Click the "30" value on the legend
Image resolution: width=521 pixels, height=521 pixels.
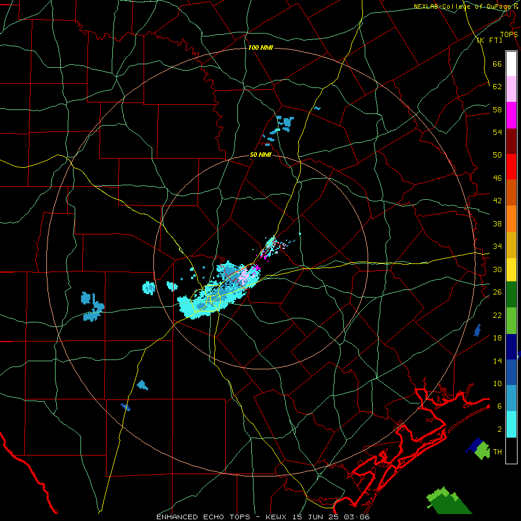pyautogui.click(x=497, y=269)
